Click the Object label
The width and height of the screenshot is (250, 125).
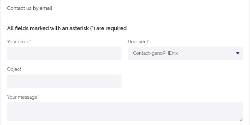[x=15, y=70]
